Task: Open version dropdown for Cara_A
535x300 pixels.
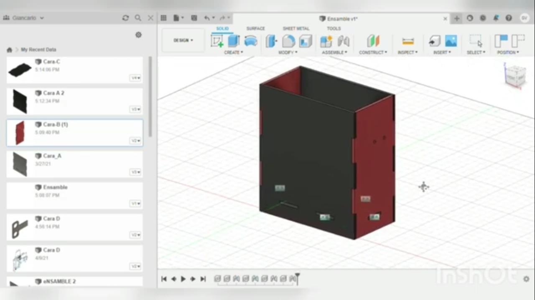Action: tap(135, 172)
